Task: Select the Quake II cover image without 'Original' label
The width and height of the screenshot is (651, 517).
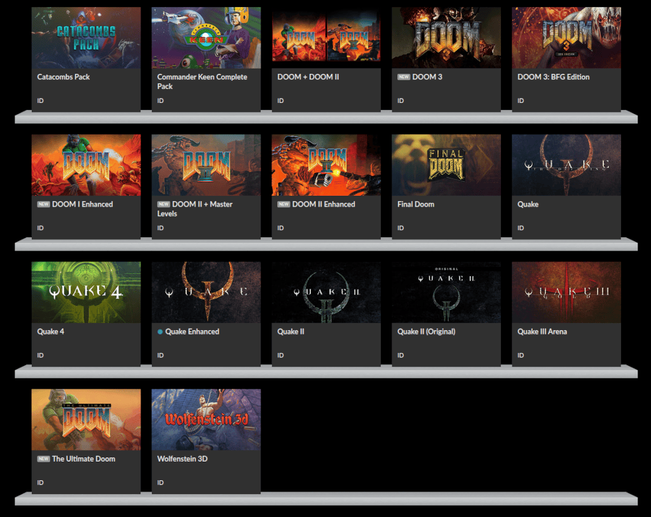Action: (x=326, y=293)
